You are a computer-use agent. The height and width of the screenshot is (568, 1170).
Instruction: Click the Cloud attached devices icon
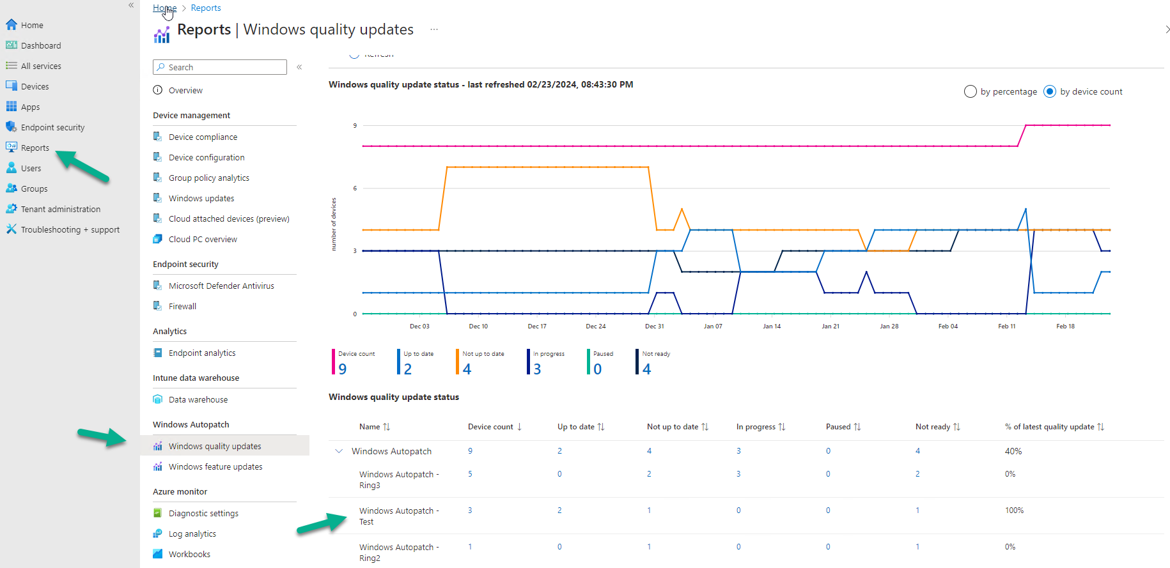point(158,219)
